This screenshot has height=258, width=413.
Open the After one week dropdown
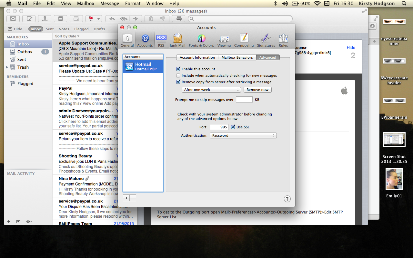pos(211,90)
